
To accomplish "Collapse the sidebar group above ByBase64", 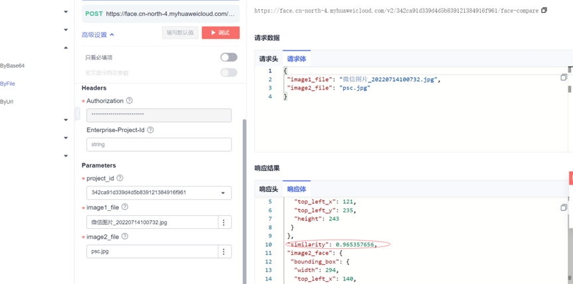I will click(66, 48).
